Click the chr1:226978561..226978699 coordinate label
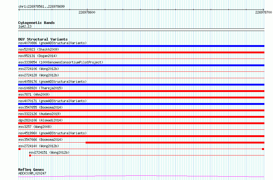273x180 pixels. 41,6
